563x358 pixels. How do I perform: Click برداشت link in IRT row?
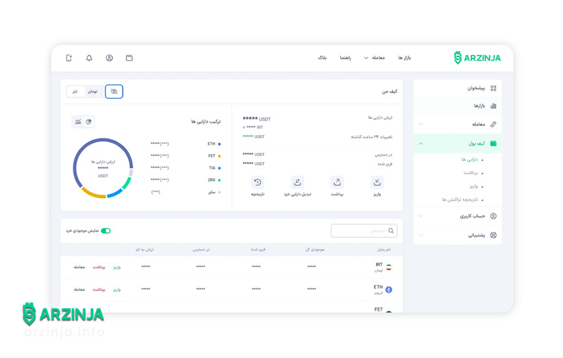click(99, 267)
